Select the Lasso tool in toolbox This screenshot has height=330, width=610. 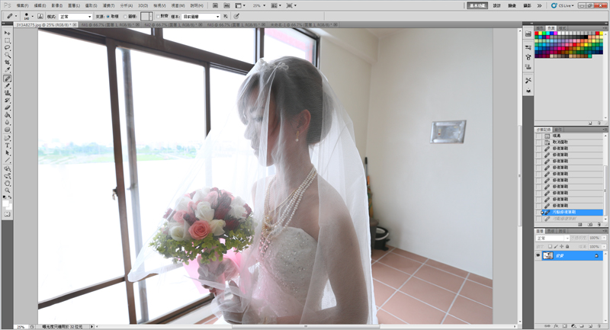tap(7, 48)
